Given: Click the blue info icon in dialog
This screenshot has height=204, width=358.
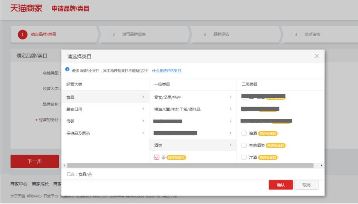Looking at the screenshot, I should click(x=67, y=70).
